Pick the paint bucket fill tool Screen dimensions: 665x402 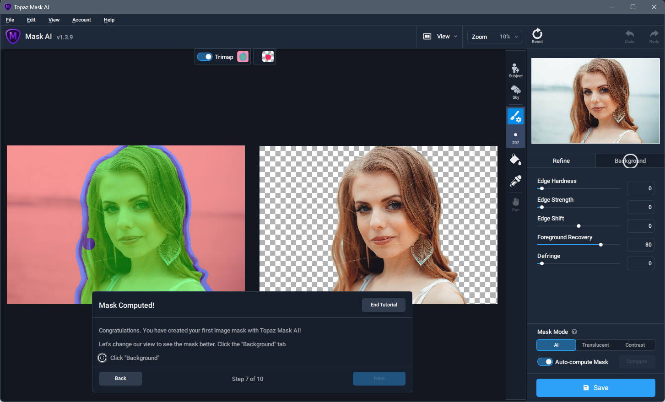click(515, 160)
